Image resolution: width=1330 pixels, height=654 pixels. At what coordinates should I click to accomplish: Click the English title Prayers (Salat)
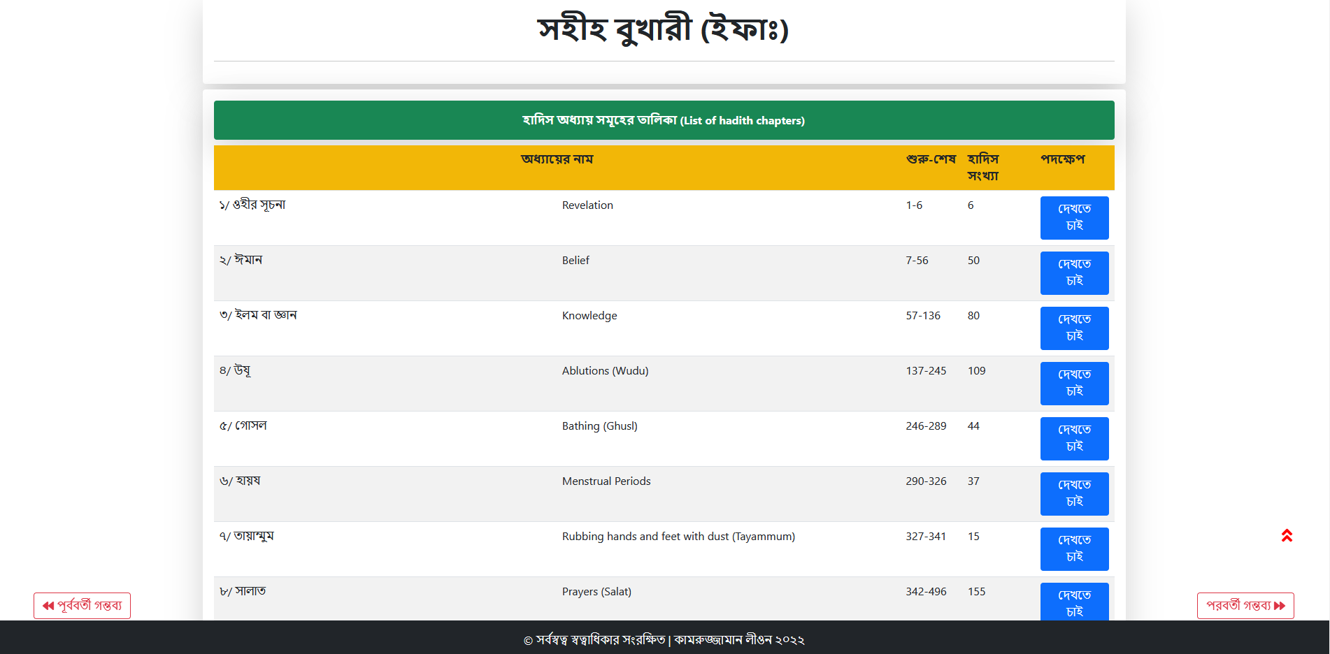[x=596, y=592]
